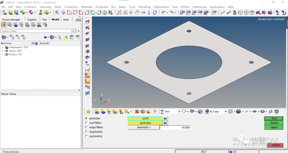Select the surf fillets radio button
288x153 pixels.
(x=86, y=123)
